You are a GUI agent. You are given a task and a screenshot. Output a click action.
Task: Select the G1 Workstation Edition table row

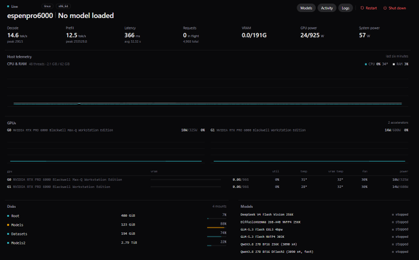(x=208, y=187)
